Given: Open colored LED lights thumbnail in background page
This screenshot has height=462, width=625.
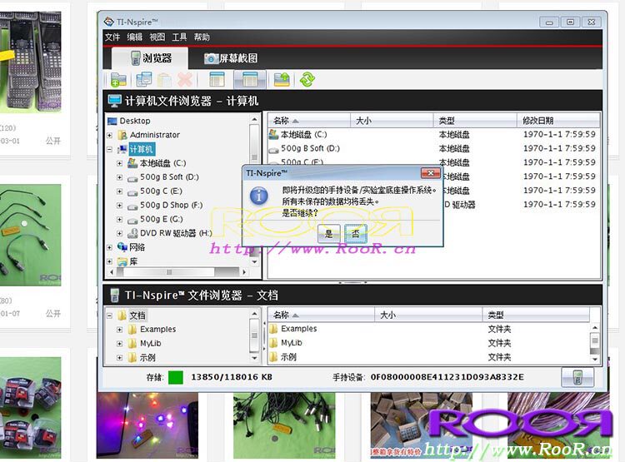Looking at the screenshot, I should [x=147, y=425].
